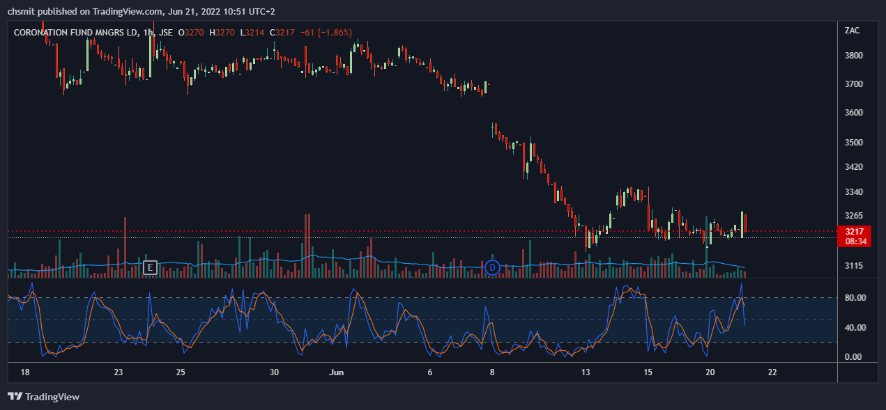Click the 3265 price axis label
This screenshot has width=886, height=410.
853,216
